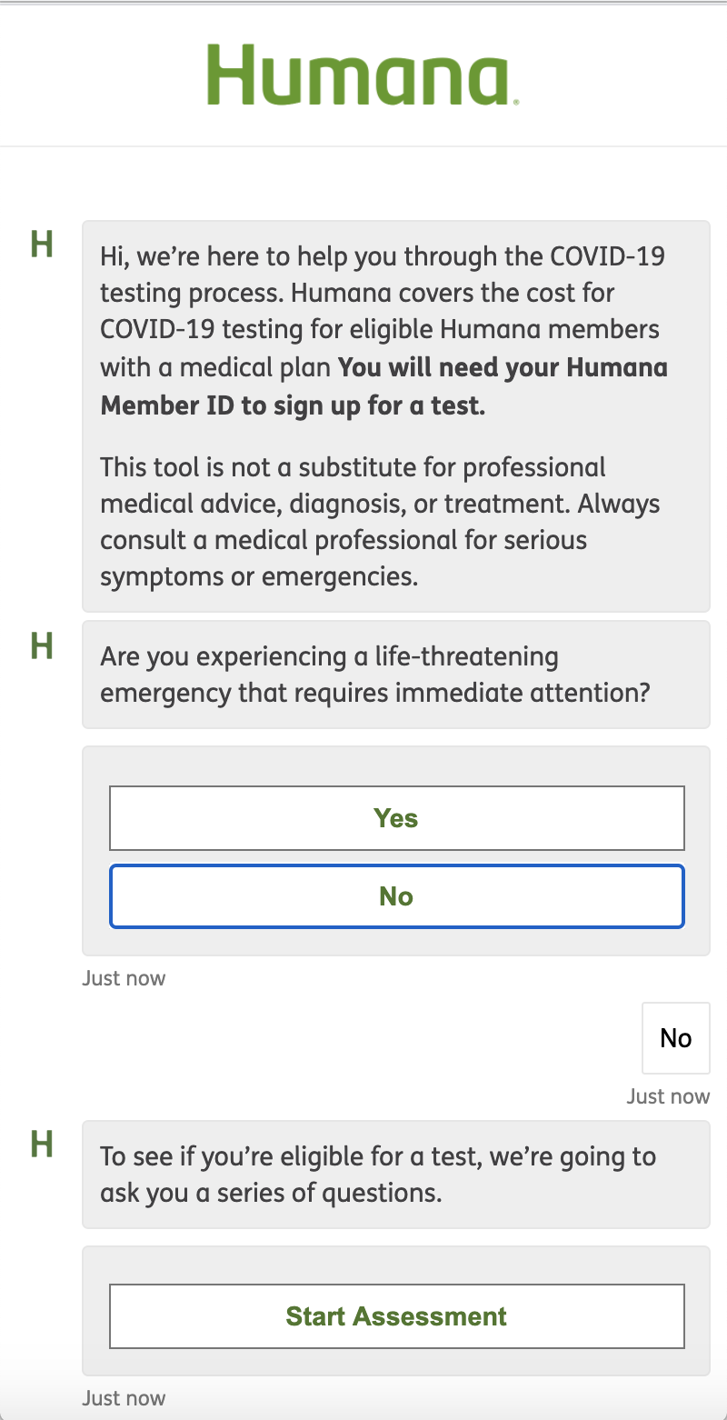Select the second H chatbot avatar
The width and height of the screenshot is (727, 1420).
pyautogui.click(x=42, y=647)
